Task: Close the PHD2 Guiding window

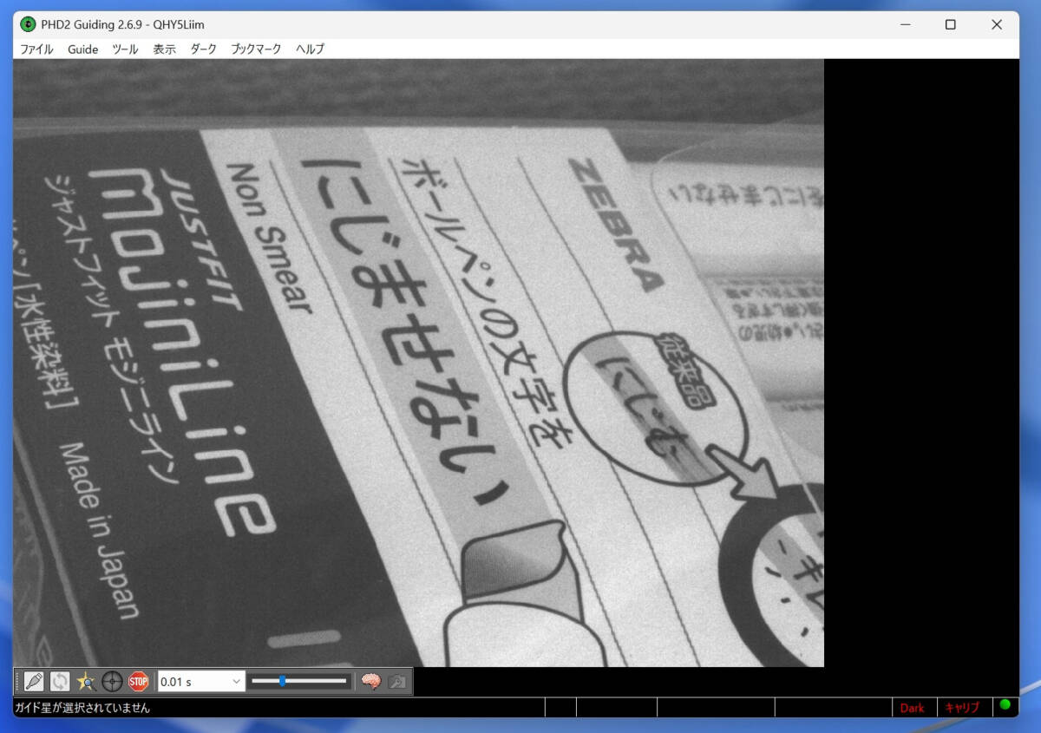Action: tap(997, 24)
